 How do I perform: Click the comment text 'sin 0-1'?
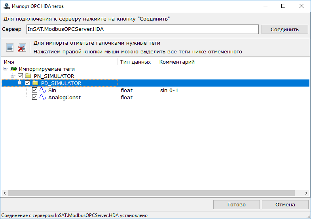169,91
